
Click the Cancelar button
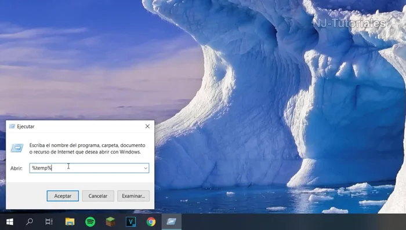(98, 196)
